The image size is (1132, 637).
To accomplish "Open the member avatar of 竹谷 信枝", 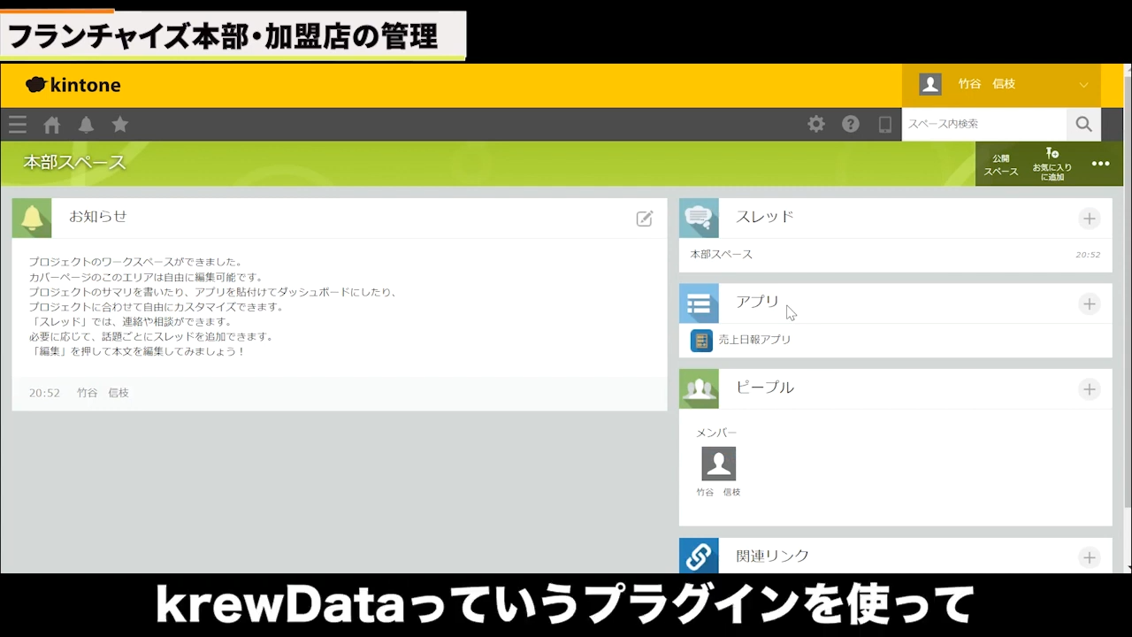I will (718, 464).
